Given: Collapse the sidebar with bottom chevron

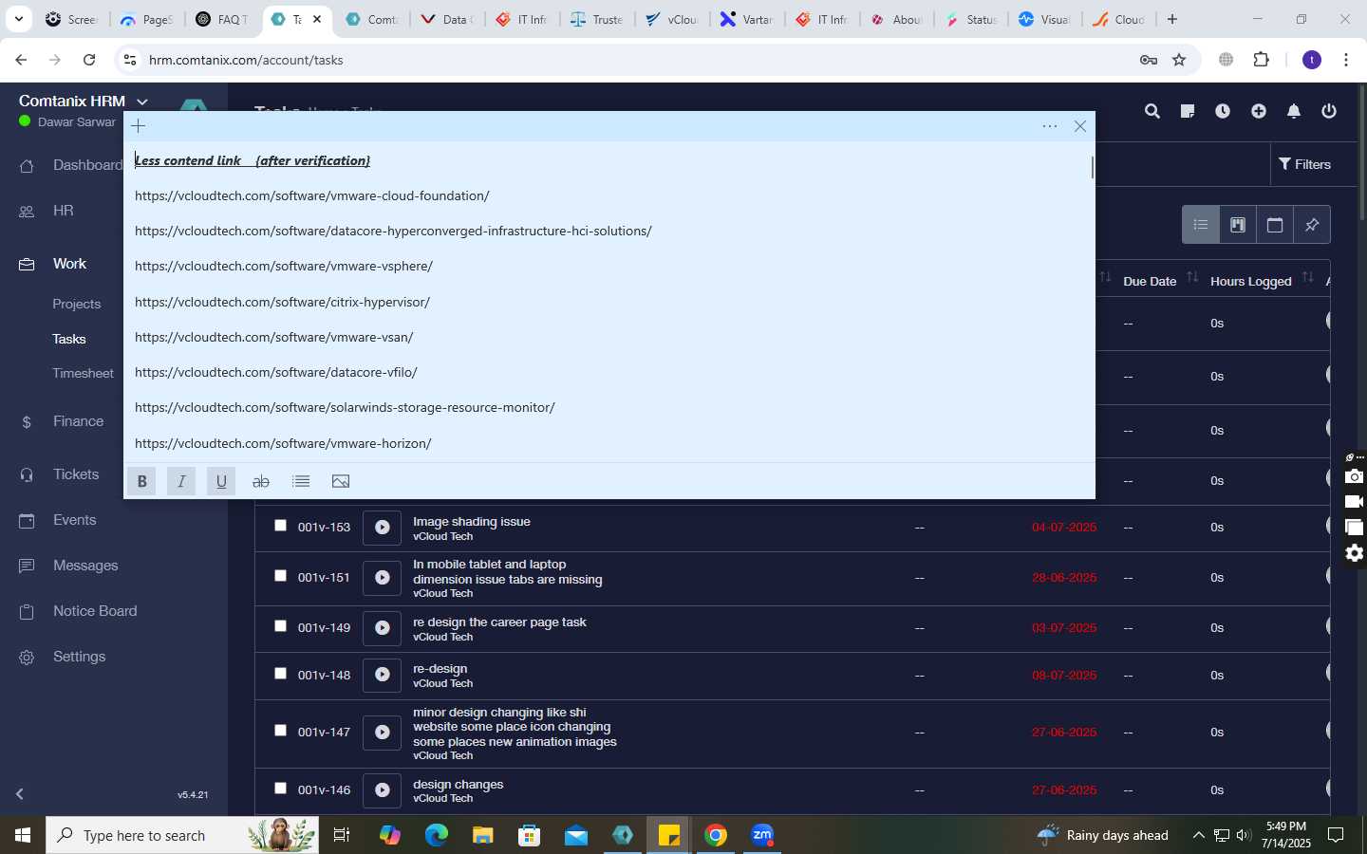Looking at the screenshot, I should point(20,794).
